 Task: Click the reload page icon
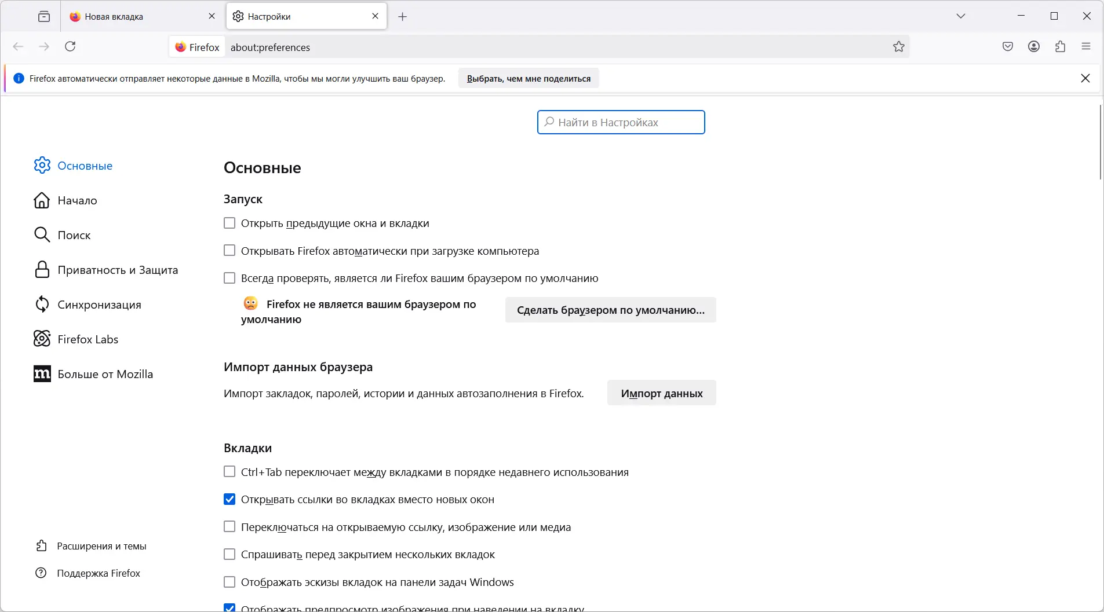point(70,47)
